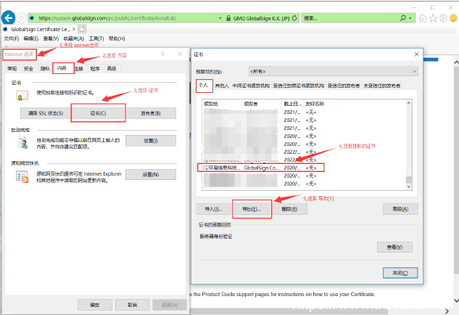Click the 关闭(C) button
Screen dimensions: 459x315
point(400,273)
